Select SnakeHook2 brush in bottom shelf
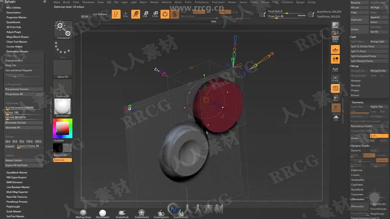This screenshot has width=390, height=219. [141, 214]
